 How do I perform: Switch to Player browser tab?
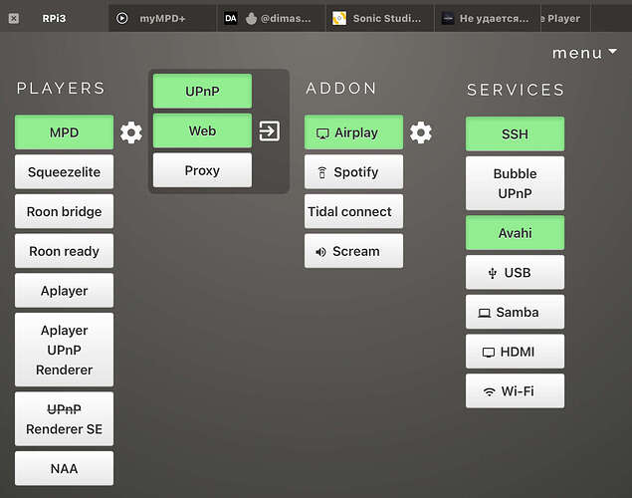(x=565, y=18)
